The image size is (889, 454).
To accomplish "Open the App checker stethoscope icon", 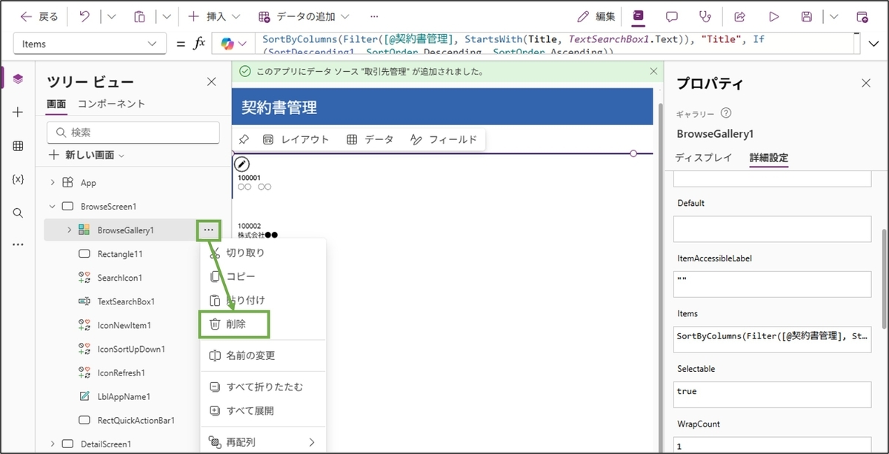I will [x=705, y=16].
